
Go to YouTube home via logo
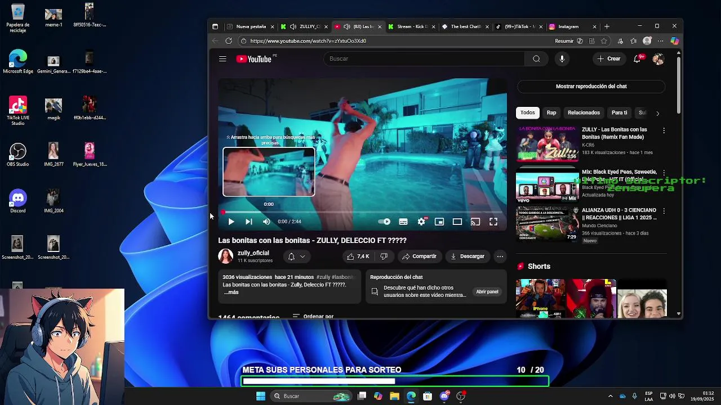pyautogui.click(x=254, y=58)
